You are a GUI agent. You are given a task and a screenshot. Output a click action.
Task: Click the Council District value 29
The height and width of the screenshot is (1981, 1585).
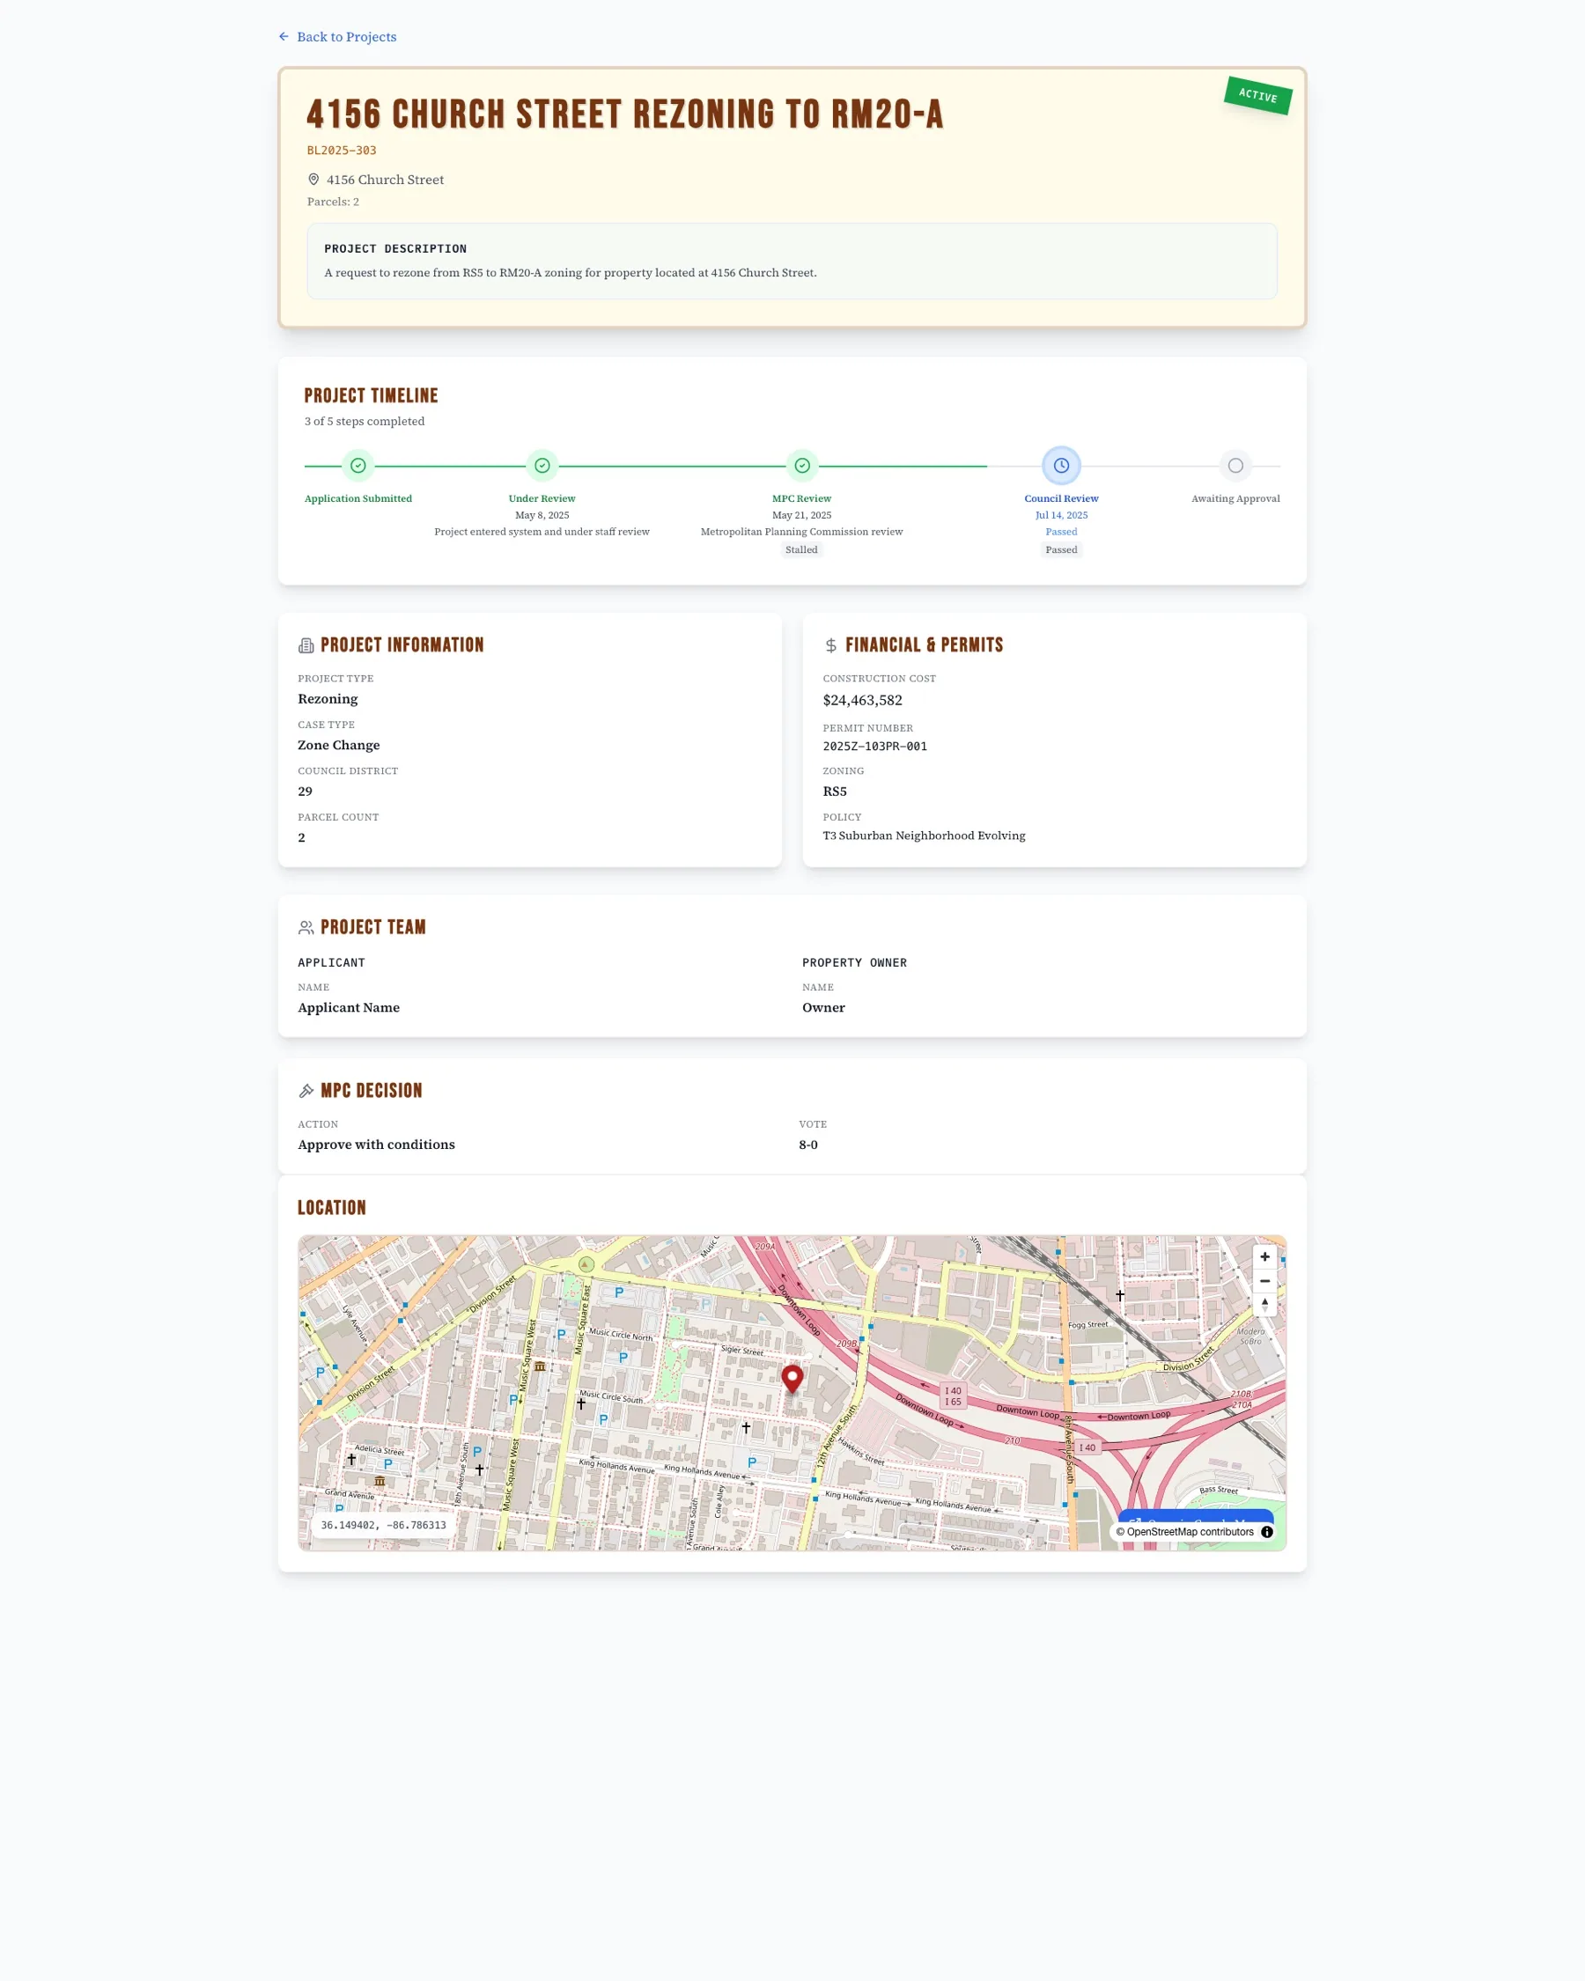coord(305,792)
